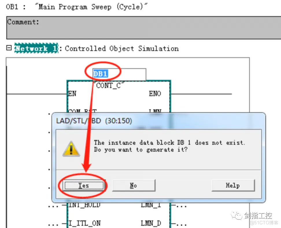Click the INT_HOLD parameter
Image resolution: width=281 pixels, height=228 pixels.
pyautogui.click(x=84, y=205)
